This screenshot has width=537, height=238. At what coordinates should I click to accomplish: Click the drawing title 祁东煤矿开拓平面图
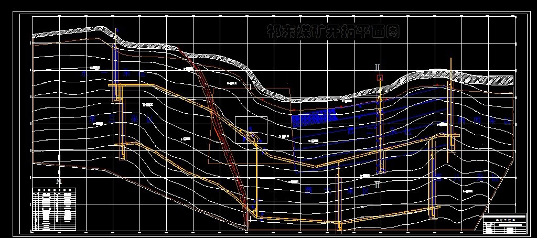333,31
